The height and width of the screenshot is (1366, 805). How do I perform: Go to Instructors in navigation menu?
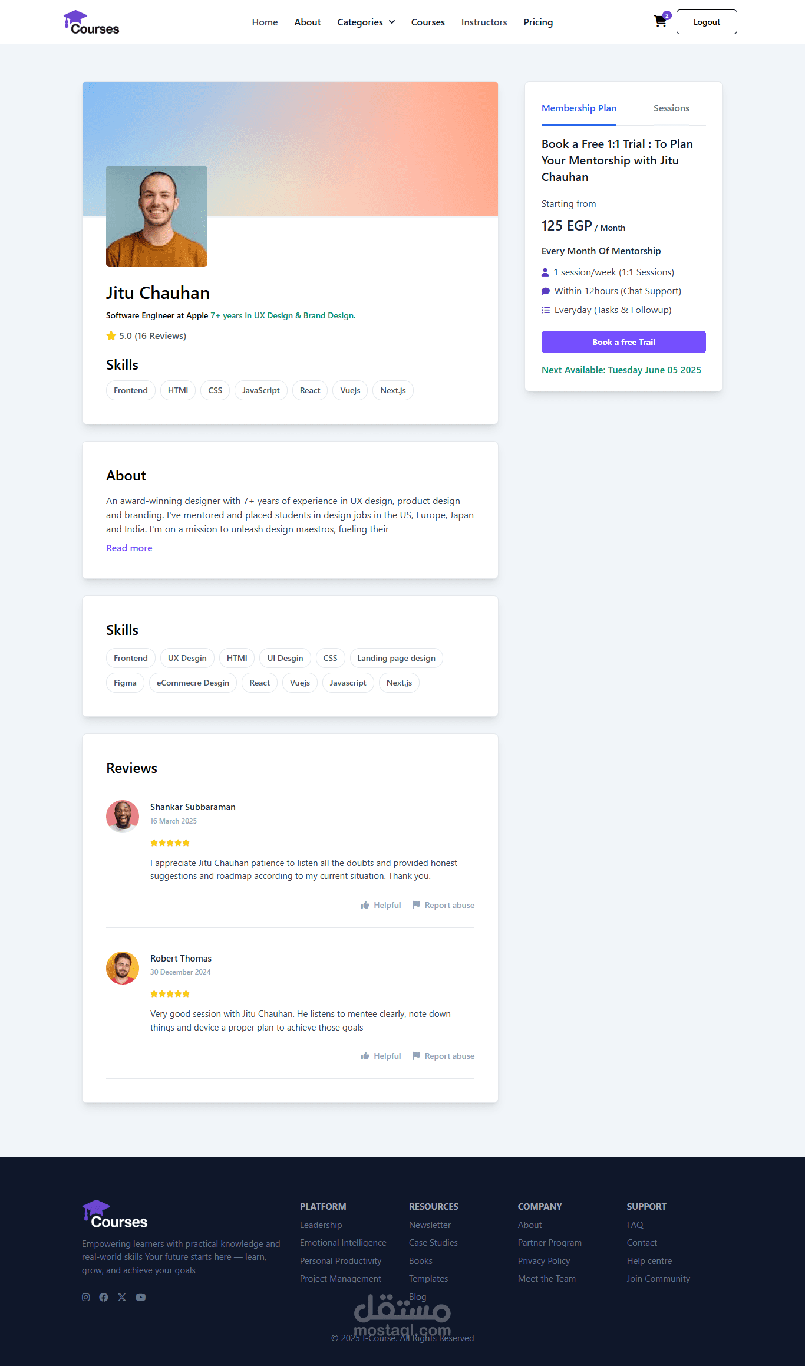(x=484, y=22)
